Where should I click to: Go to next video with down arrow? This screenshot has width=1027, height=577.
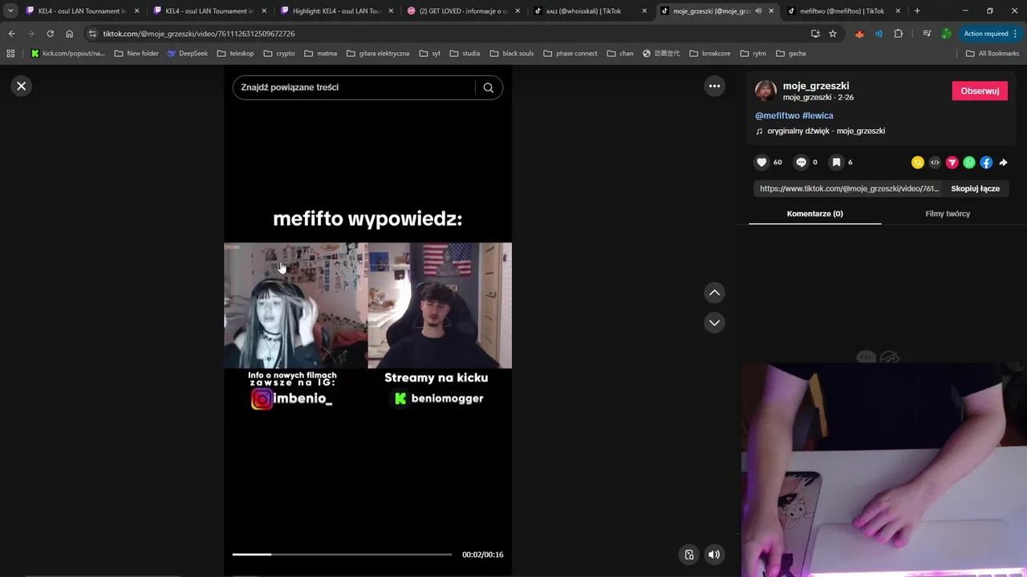pyautogui.click(x=714, y=322)
